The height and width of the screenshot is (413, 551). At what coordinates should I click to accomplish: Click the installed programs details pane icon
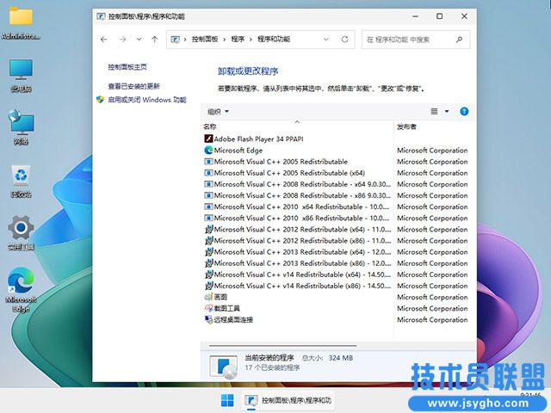(x=224, y=367)
